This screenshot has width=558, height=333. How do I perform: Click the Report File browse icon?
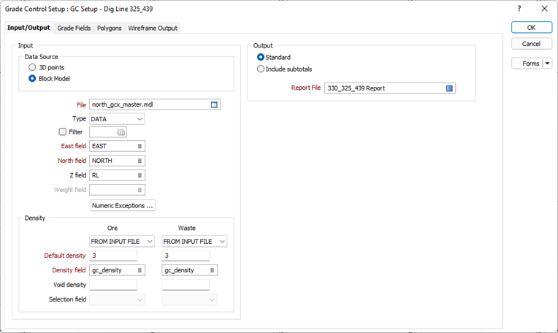(450, 88)
